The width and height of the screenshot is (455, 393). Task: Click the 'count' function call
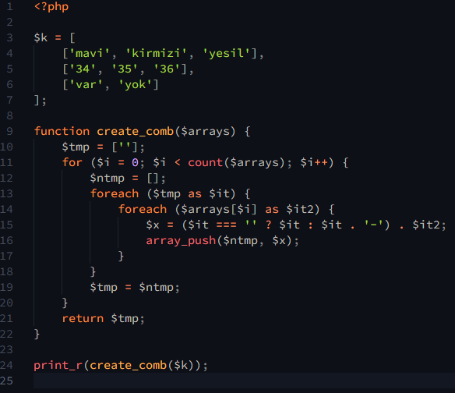[205, 162]
